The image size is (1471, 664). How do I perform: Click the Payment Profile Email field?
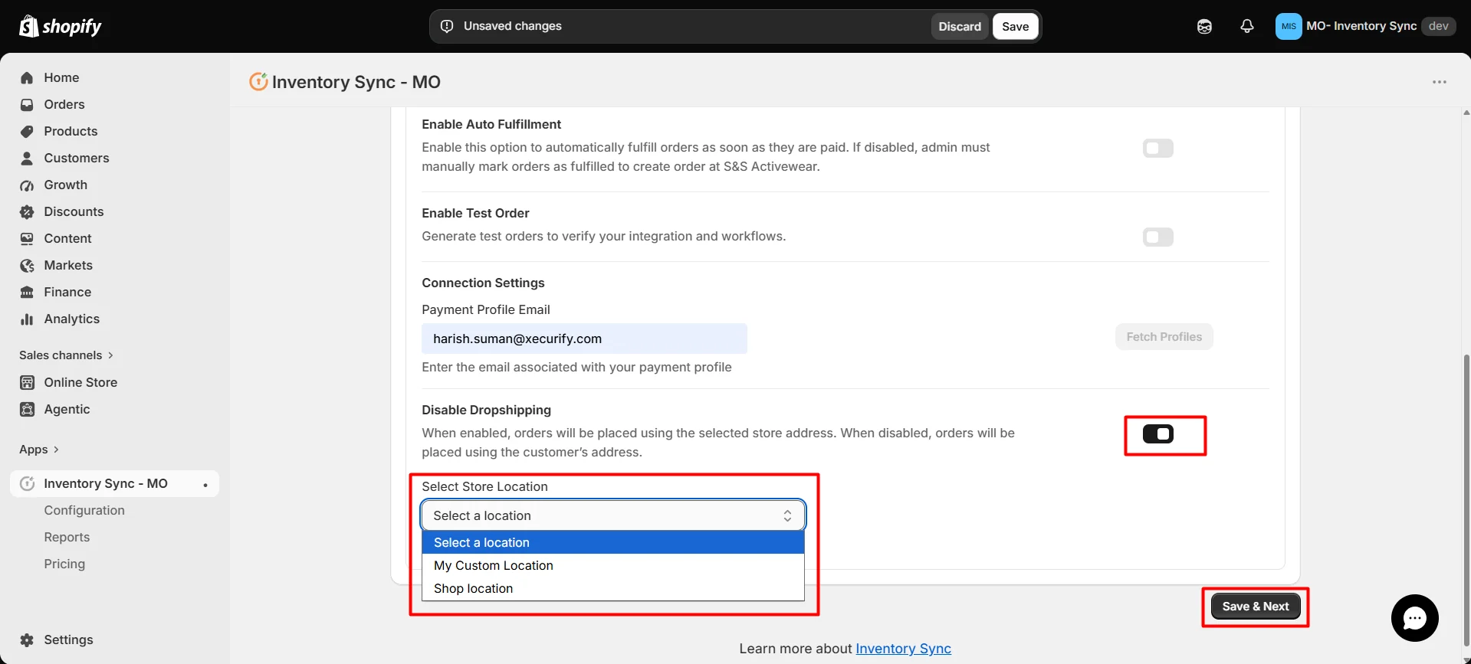click(584, 339)
